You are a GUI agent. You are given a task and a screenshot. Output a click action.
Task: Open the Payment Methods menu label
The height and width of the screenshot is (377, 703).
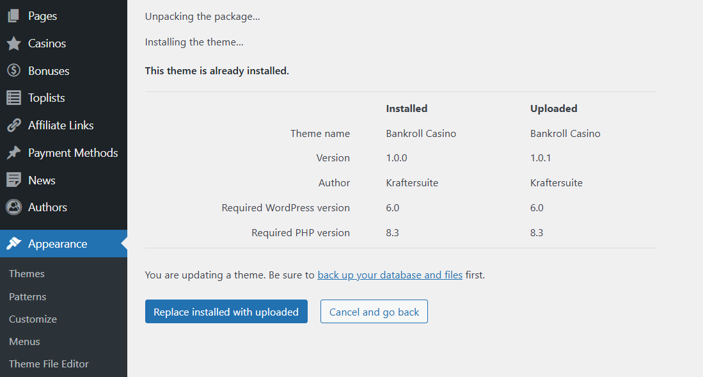[x=73, y=153]
